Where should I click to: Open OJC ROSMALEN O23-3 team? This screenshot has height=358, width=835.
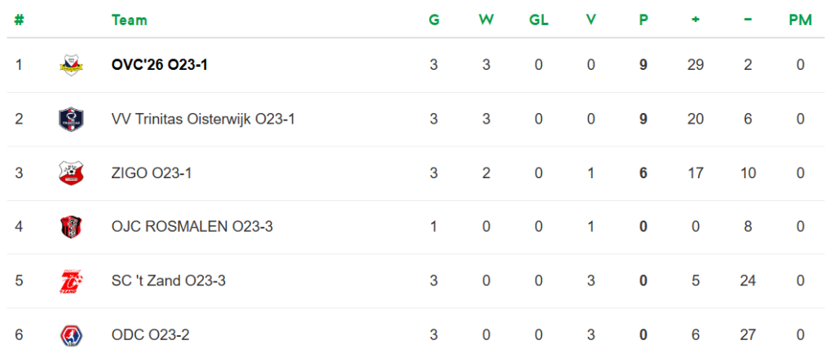pos(192,227)
